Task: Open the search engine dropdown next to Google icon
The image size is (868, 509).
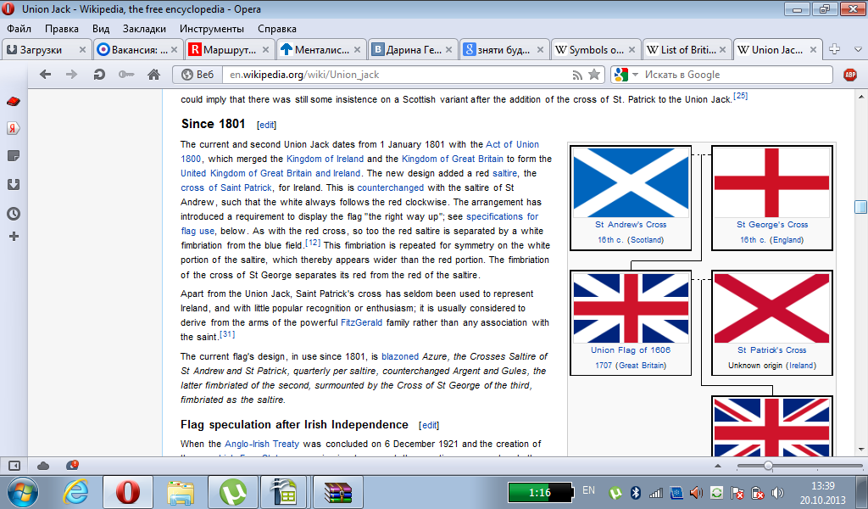Action: coord(635,74)
